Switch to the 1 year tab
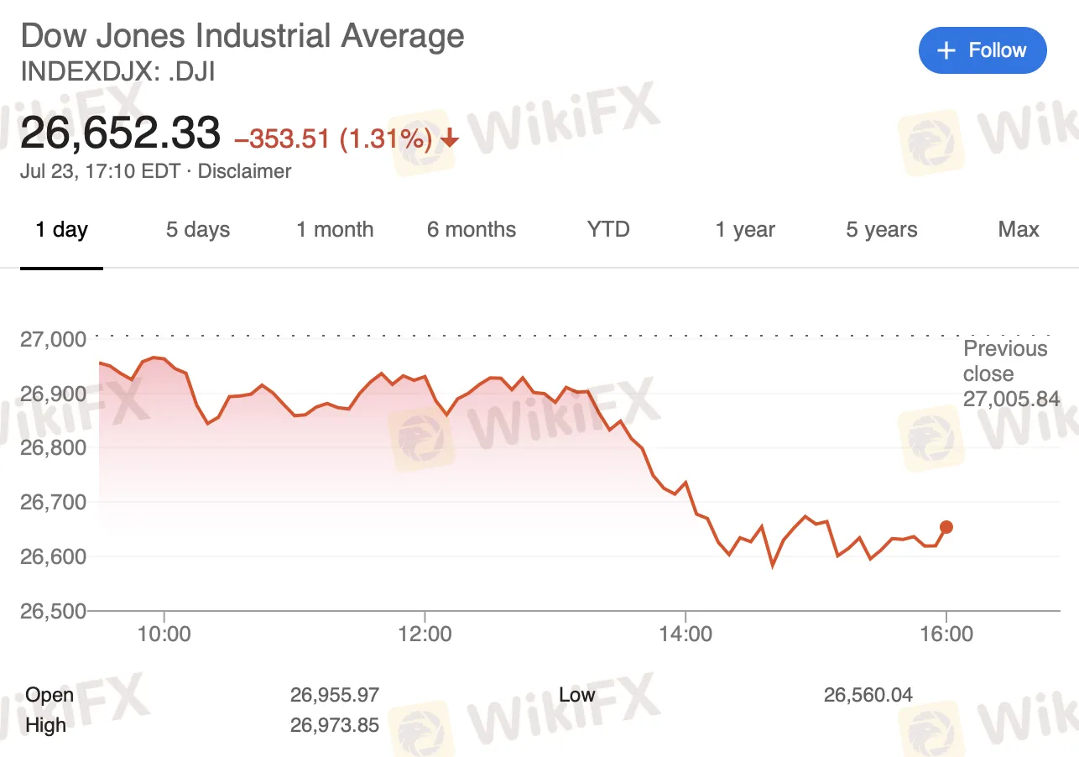 click(x=745, y=230)
